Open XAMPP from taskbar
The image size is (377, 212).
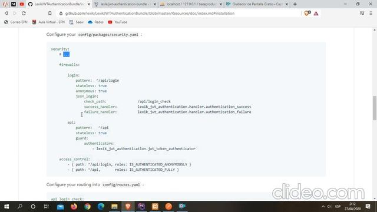[x=155, y=207]
